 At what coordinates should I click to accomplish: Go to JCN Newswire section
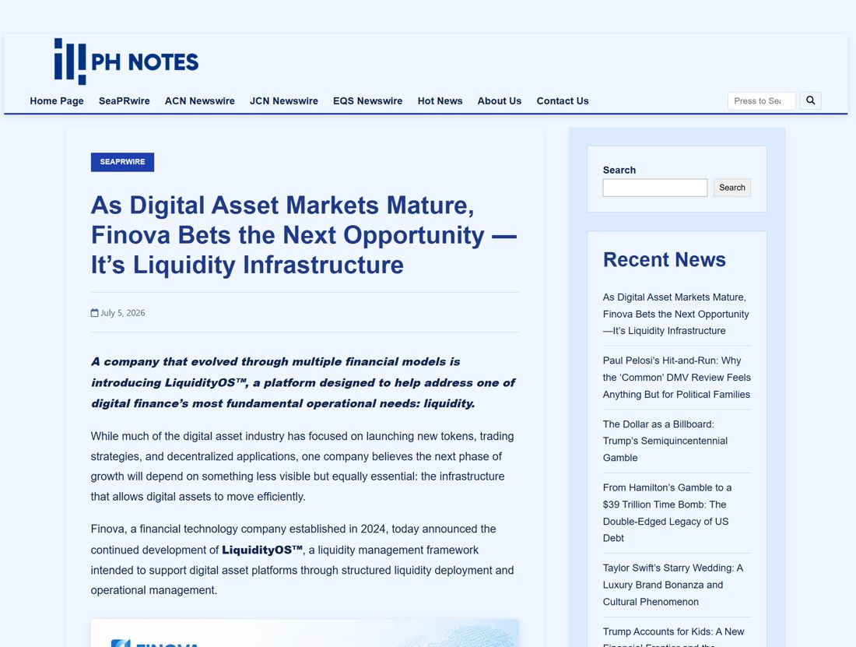click(x=284, y=101)
